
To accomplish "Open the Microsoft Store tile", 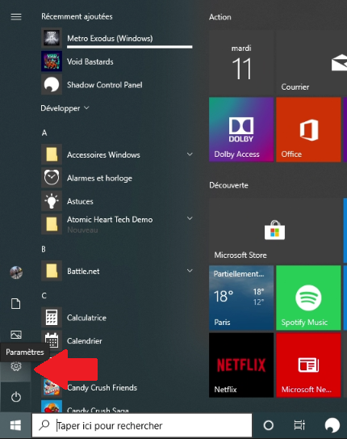I will [276, 230].
